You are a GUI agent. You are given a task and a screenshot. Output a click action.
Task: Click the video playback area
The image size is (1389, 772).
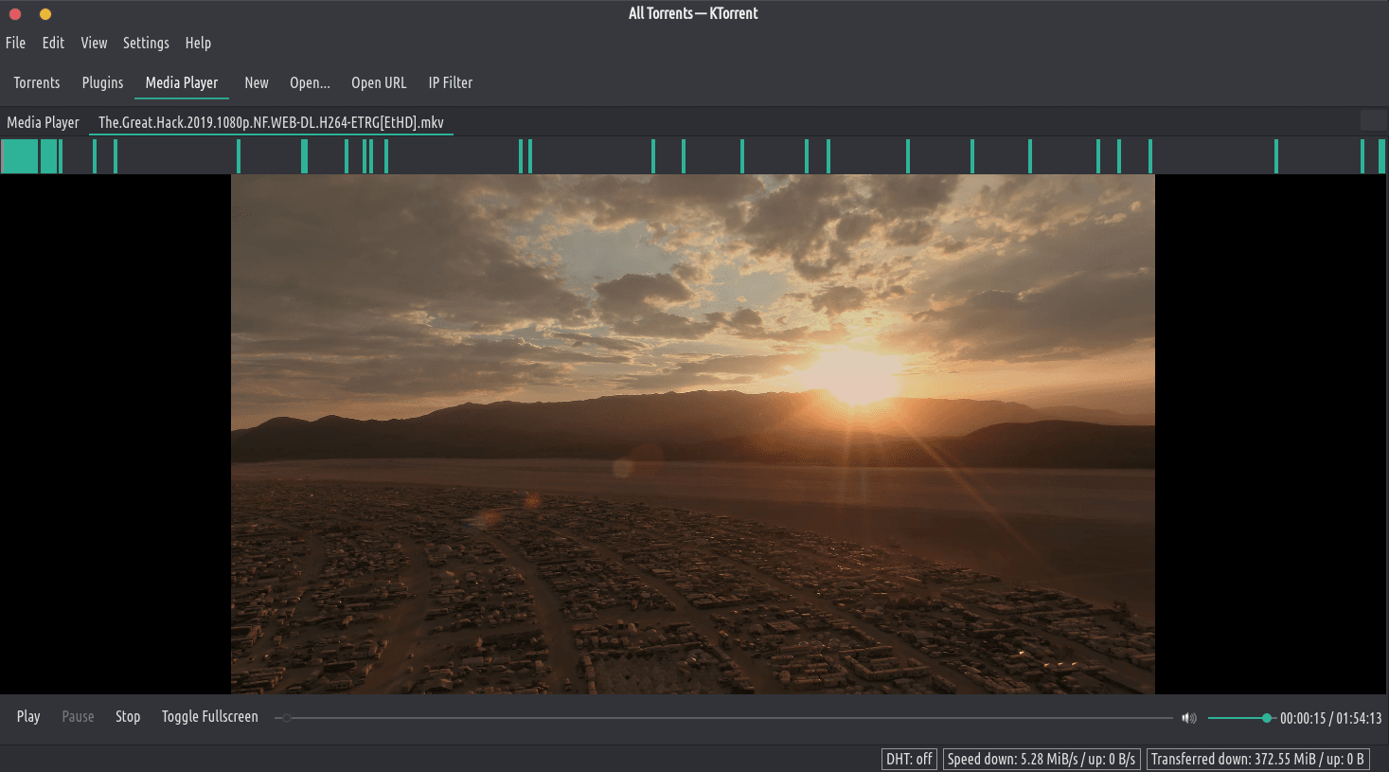click(693, 434)
